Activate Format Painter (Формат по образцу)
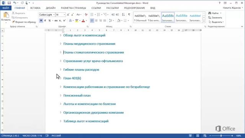The width and height of the screenshot is (245, 138). [24, 22]
